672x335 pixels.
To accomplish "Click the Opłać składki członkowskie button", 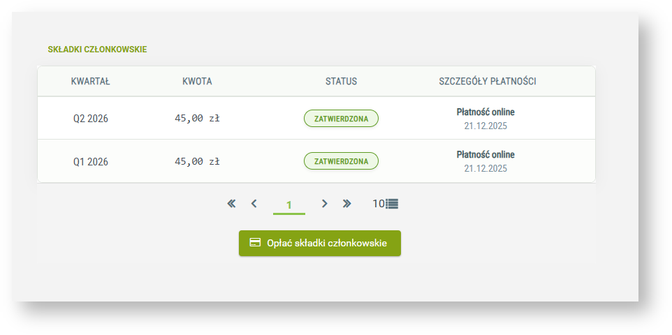I will pos(320,244).
